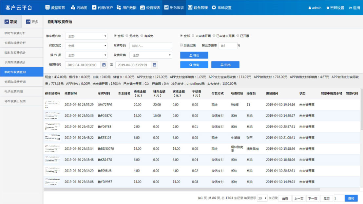
Task: Click the 付款方式 column header
Action: [x=218, y=93]
